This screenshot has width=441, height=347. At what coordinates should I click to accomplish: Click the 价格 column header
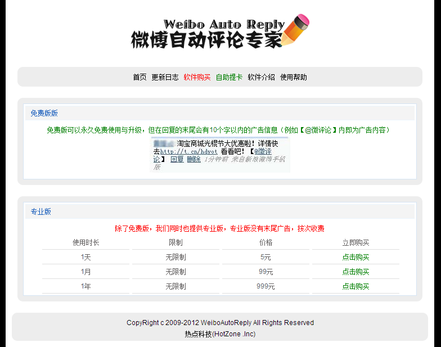click(265, 242)
